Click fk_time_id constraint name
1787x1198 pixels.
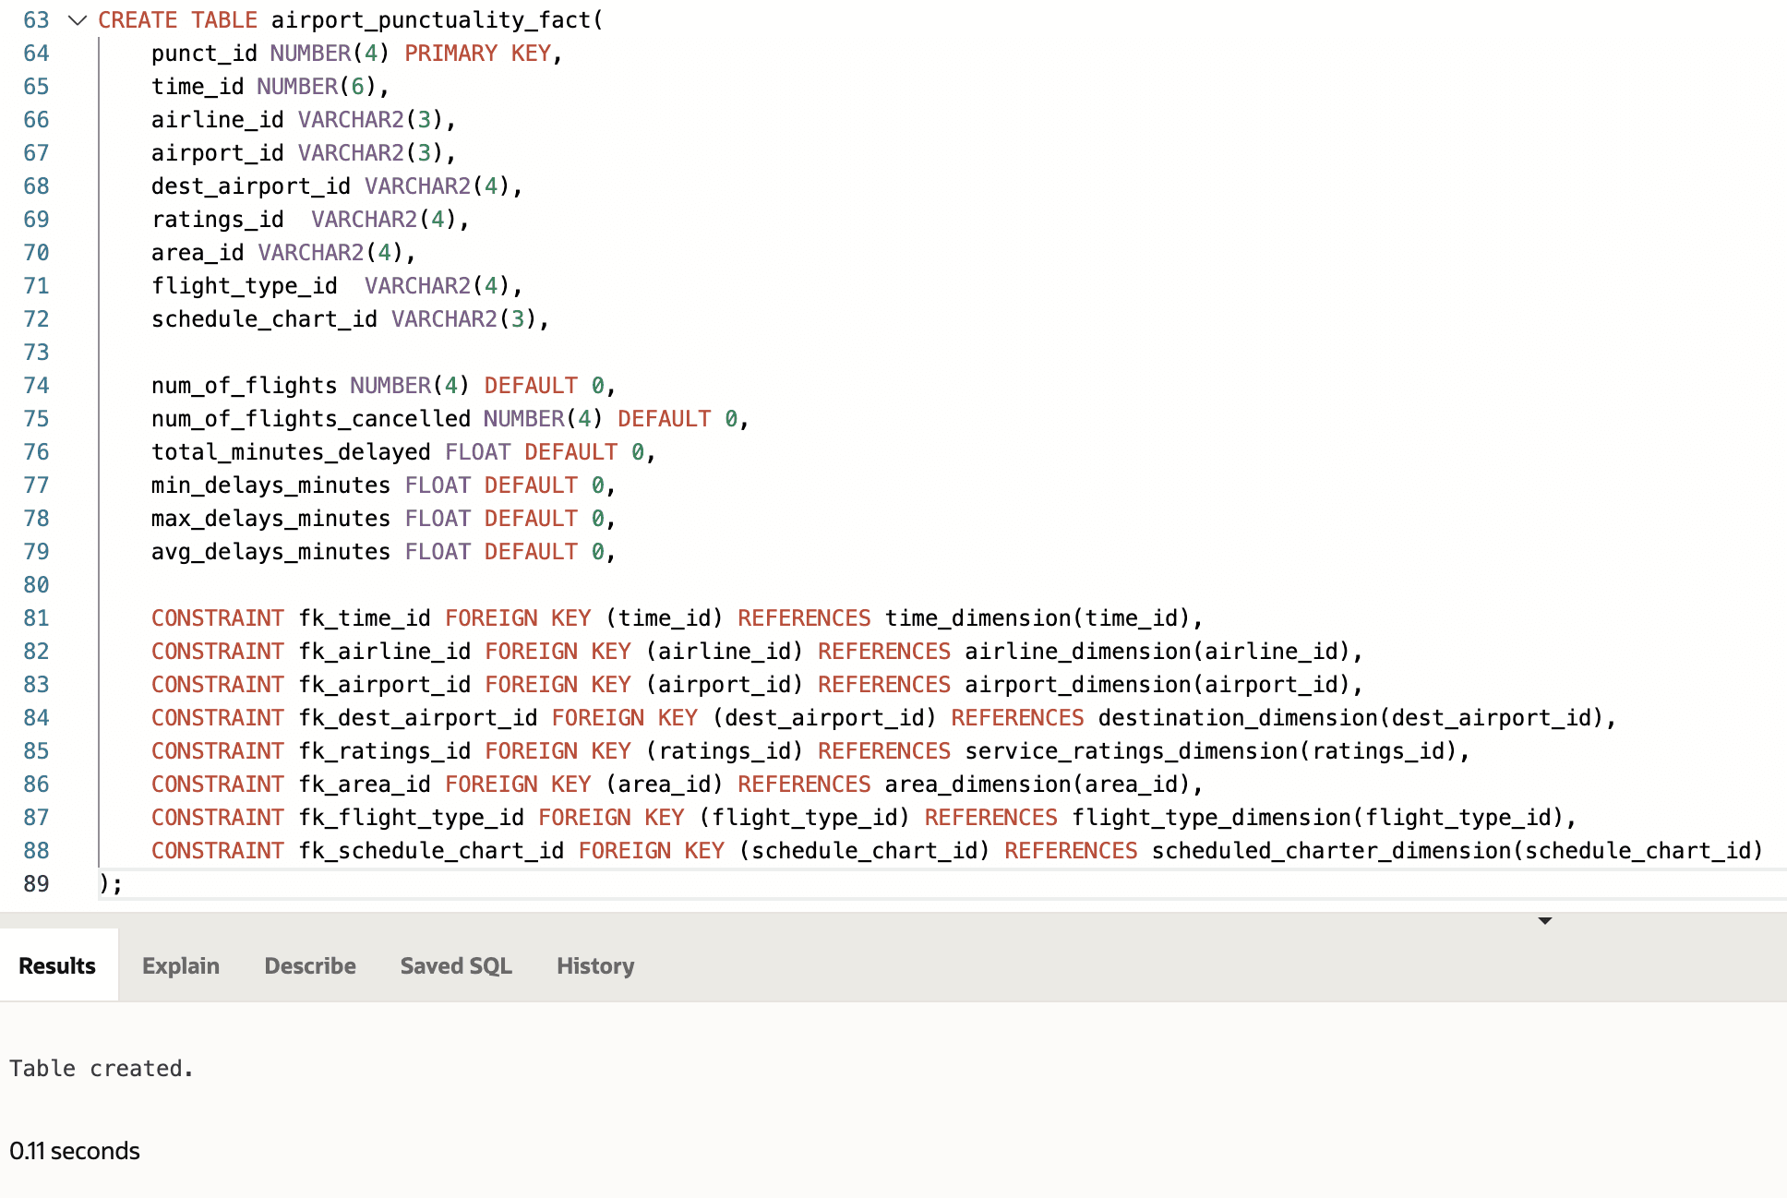click(x=364, y=618)
